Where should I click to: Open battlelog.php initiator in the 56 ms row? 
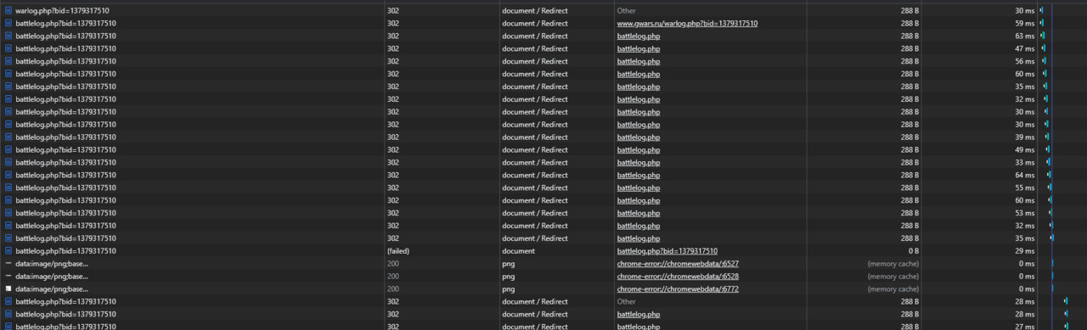[639, 61]
